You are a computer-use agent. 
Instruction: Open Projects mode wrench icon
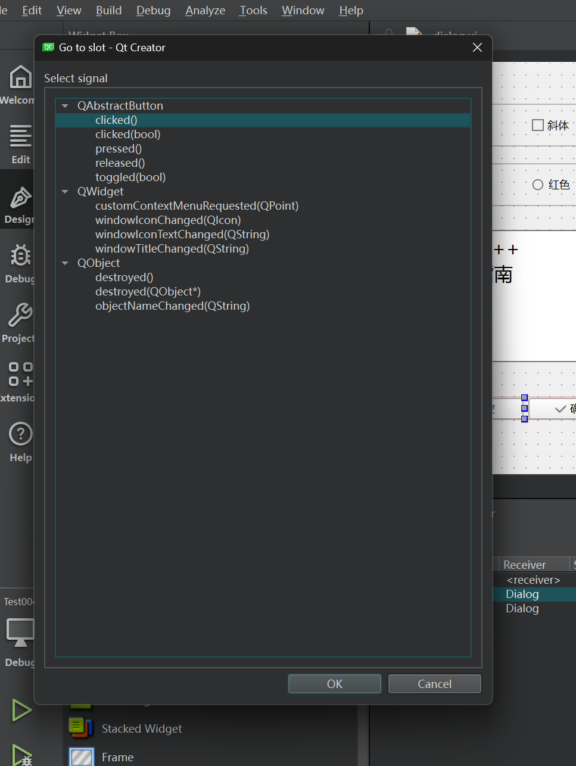20,316
